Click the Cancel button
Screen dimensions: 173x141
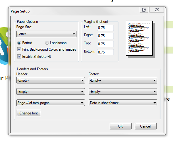pyautogui.click(x=146, y=126)
